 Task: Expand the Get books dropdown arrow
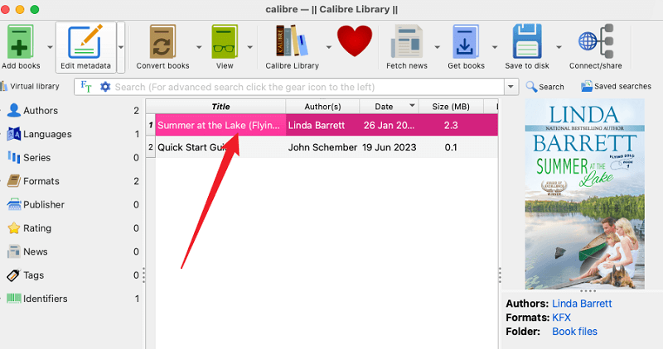pyautogui.click(x=494, y=47)
